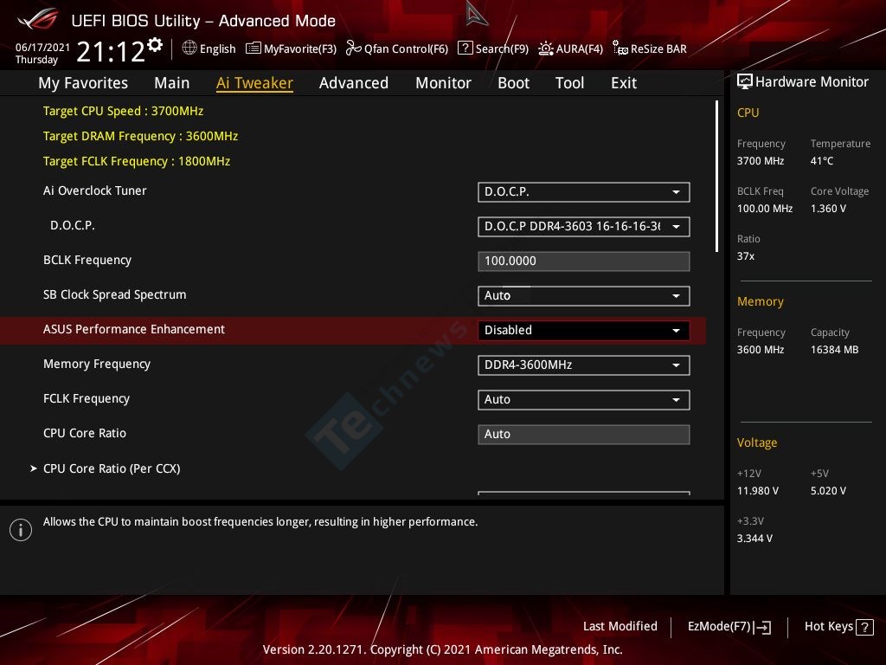The height and width of the screenshot is (665, 886).
Task: Click the ROG logo icon
Action: coord(38,19)
